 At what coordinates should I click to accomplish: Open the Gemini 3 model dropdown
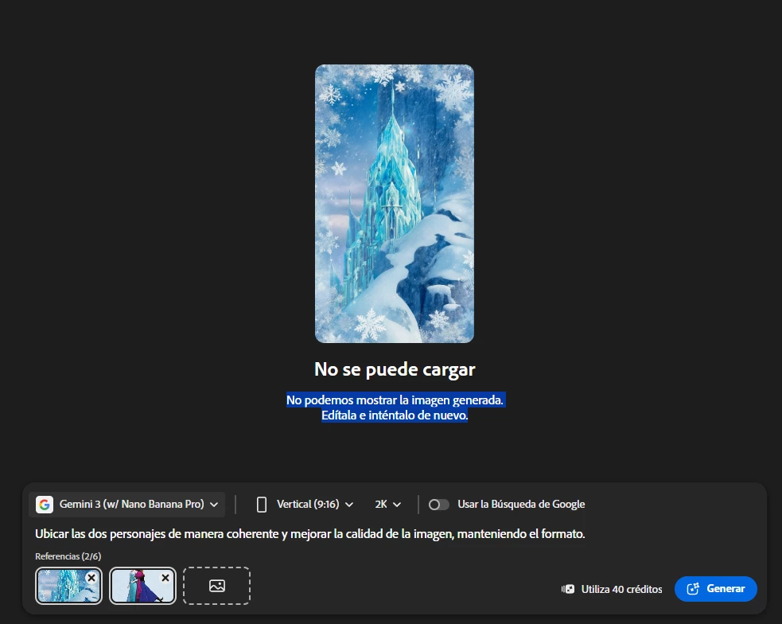(x=126, y=505)
